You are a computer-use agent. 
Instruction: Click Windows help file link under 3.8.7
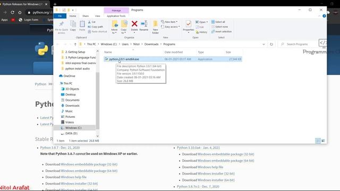pyautogui.click(x=73, y=177)
